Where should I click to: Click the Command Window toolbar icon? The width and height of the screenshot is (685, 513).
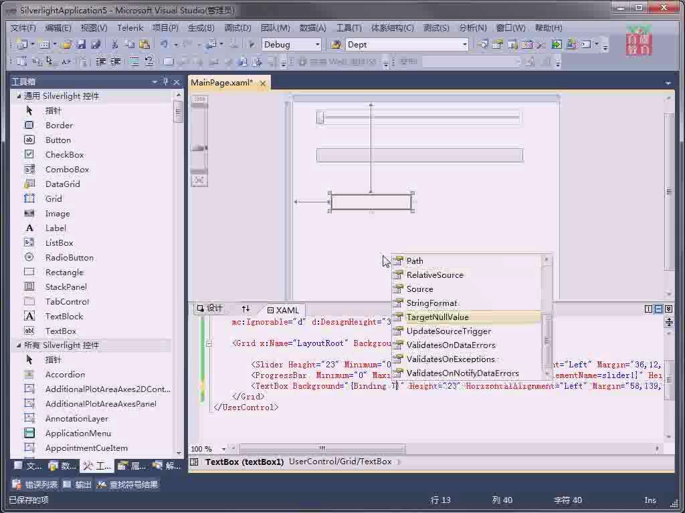(x=586, y=44)
